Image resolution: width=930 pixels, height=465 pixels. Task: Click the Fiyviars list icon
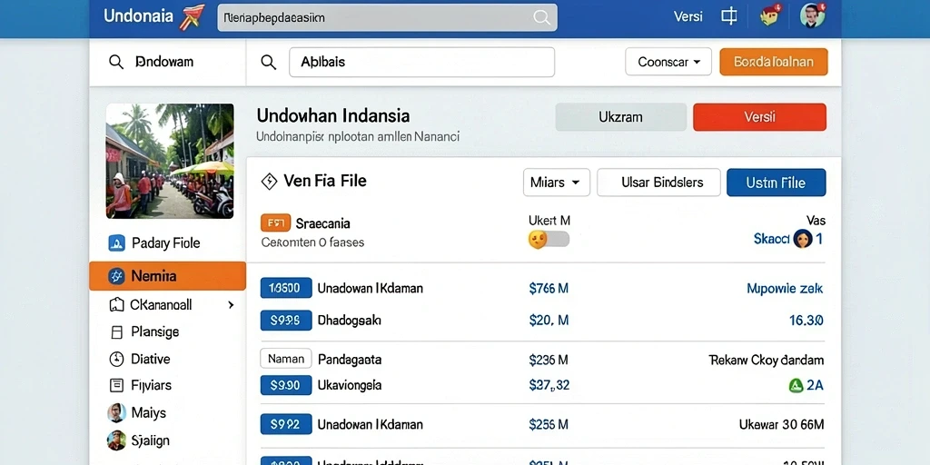pyautogui.click(x=117, y=385)
